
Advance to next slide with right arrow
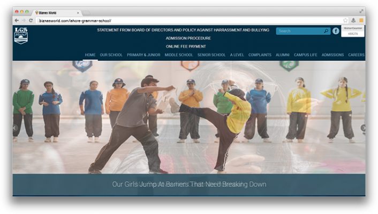pos(363,128)
